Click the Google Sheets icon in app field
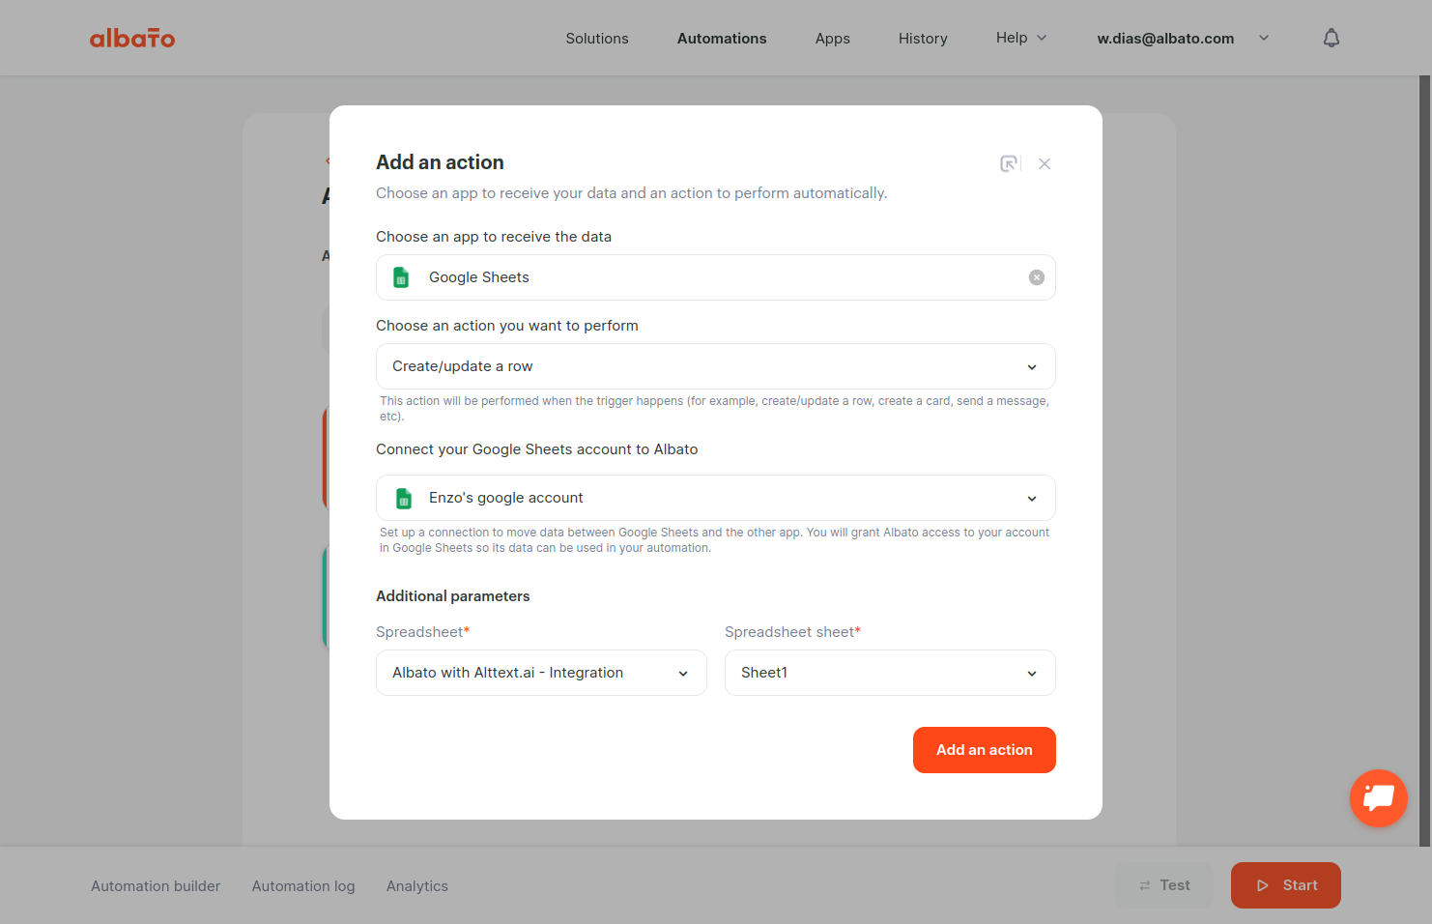1432x924 pixels. pyautogui.click(x=401, y=277)
